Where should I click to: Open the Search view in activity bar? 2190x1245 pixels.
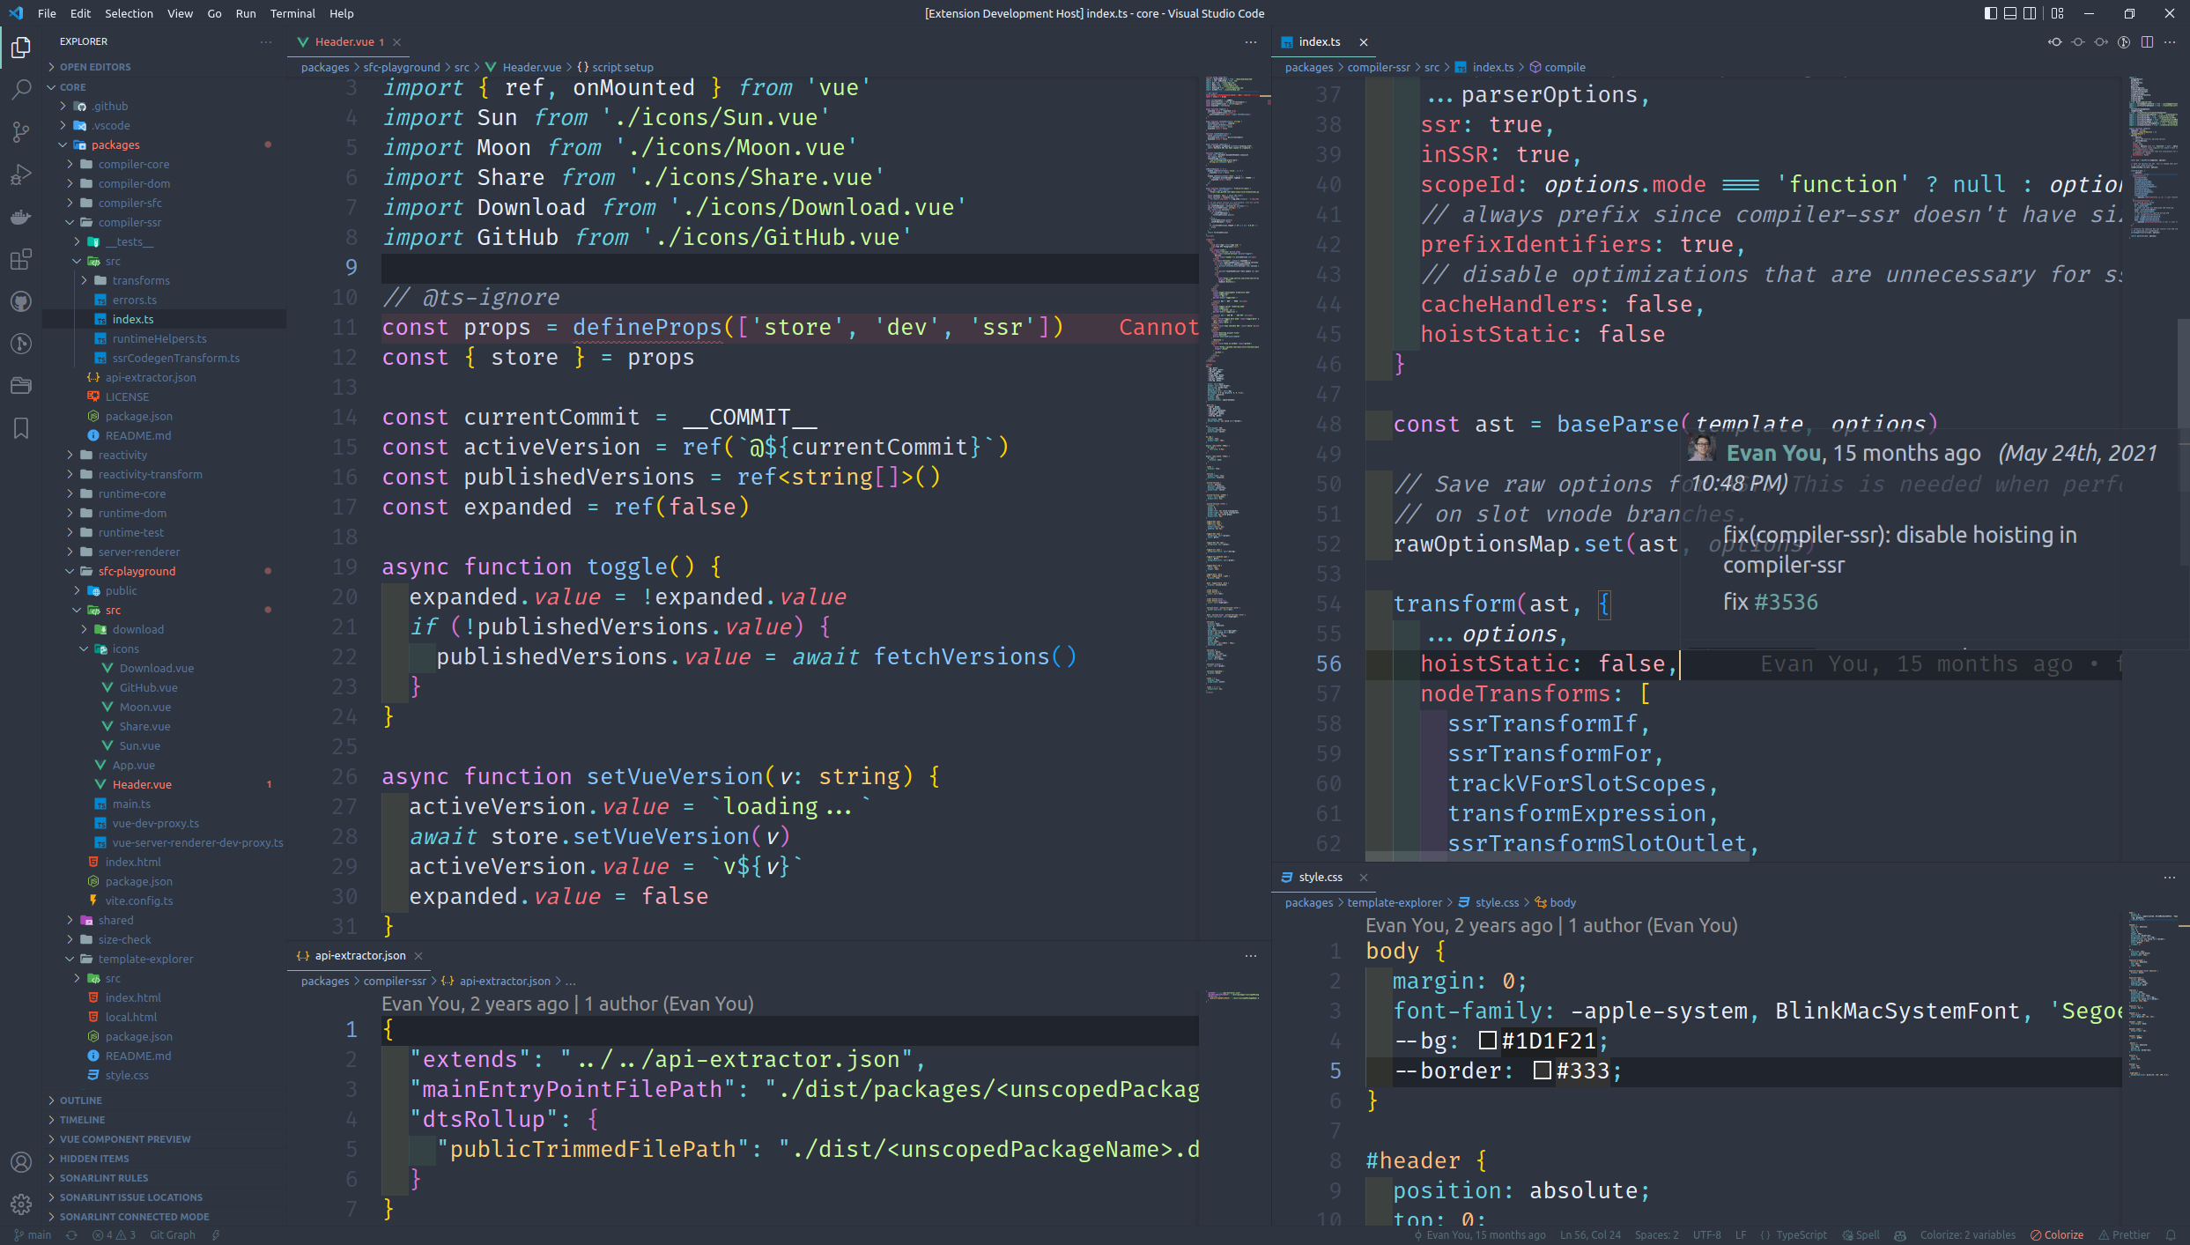pyautogui.click(x=21, y=89)
